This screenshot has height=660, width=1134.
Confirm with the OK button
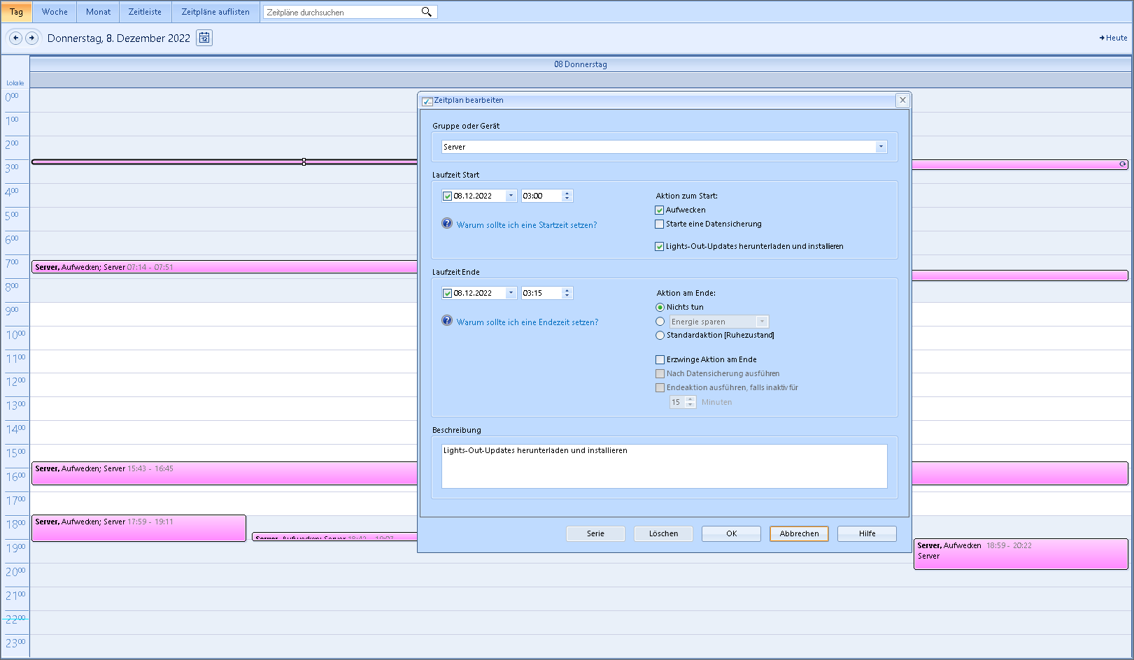(731, 533)
